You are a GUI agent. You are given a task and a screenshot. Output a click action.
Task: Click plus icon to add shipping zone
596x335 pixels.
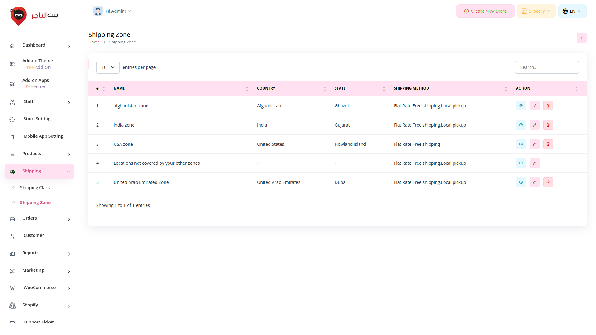(x=581, y=38)
